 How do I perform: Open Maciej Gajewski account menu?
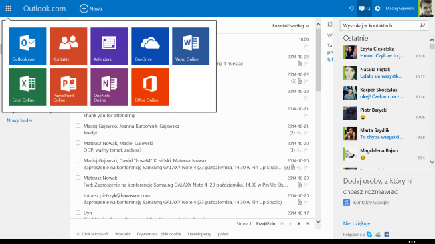(400, 9)
